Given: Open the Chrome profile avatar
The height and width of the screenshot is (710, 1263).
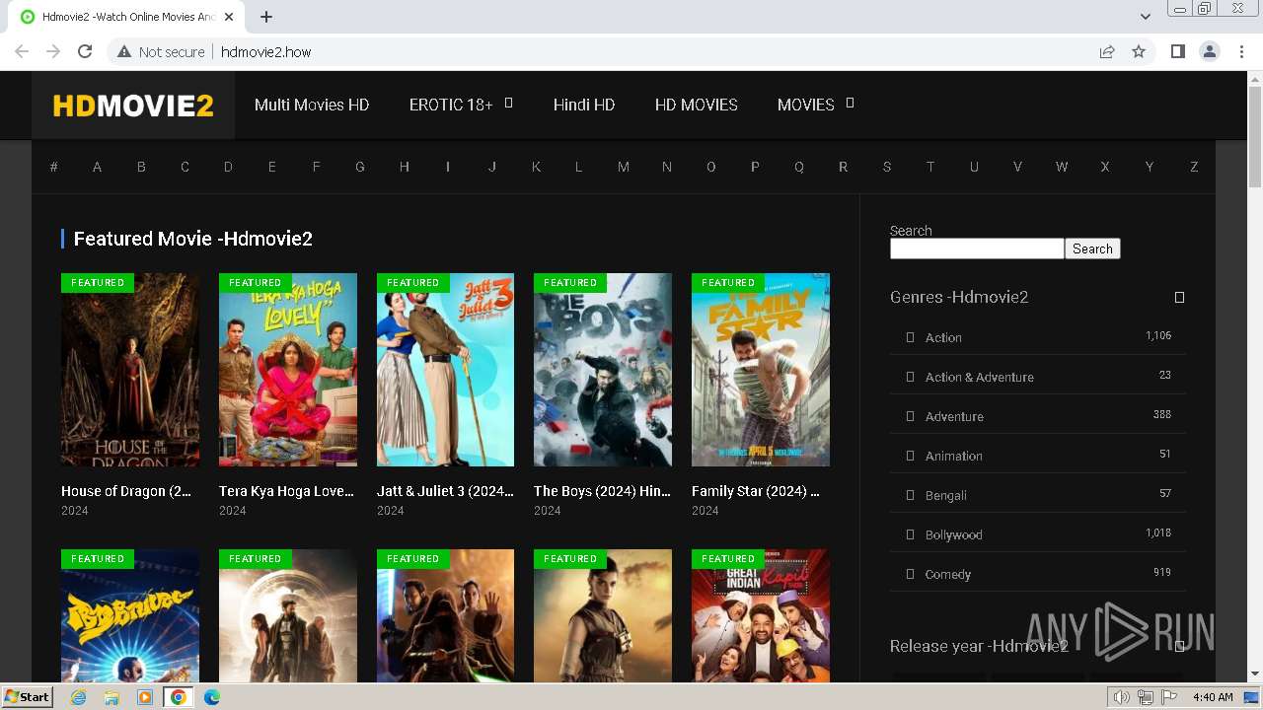Looking at the screenshot, I should pyautogui.click(x=1209, y=51).
